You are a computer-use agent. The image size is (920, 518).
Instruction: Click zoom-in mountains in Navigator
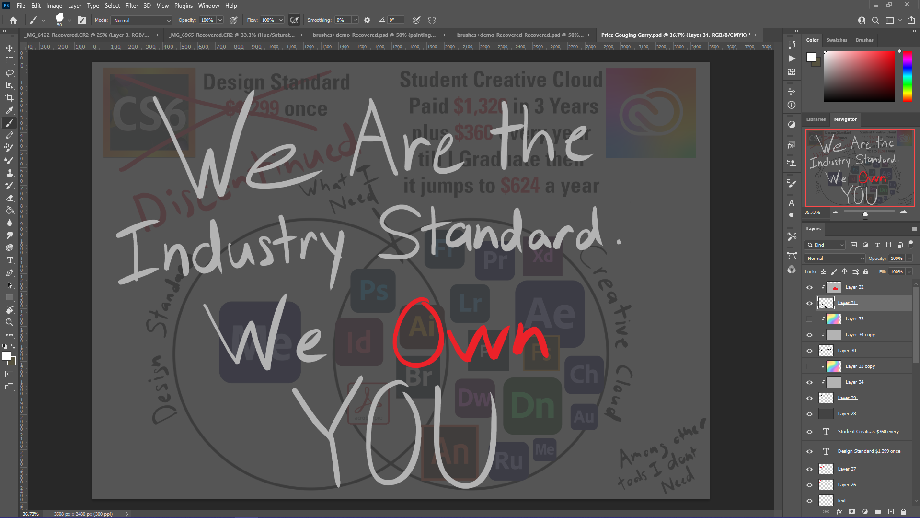[903, 212]
